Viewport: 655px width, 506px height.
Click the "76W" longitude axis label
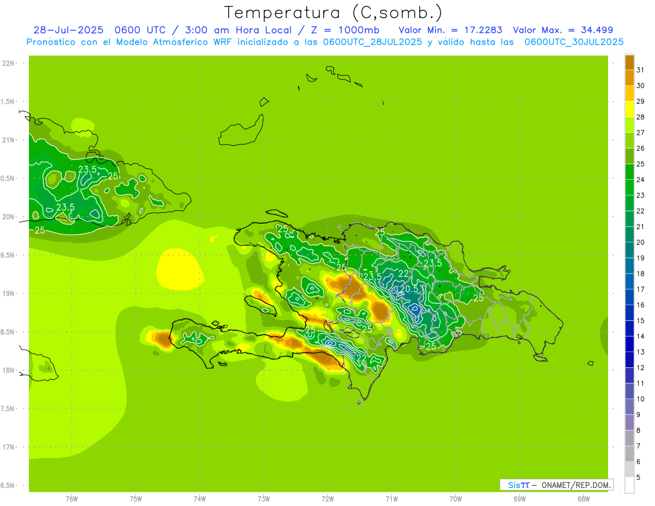(72, 499)
